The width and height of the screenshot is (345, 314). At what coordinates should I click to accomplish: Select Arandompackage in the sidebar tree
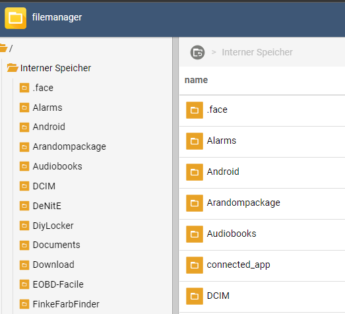pyautogui.click(x=69, y=146)
